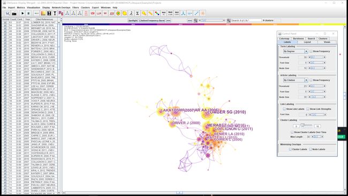Image resolution: width=348 pixels, height=196 pixels.
Task: Start the layout with the play icon
Action: 22,13
